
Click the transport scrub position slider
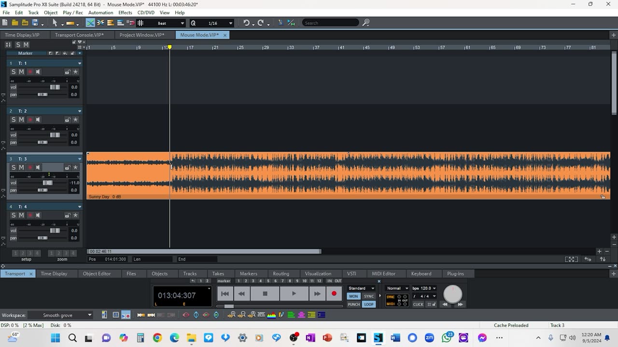pyautogui.click(x=229, y=306)
